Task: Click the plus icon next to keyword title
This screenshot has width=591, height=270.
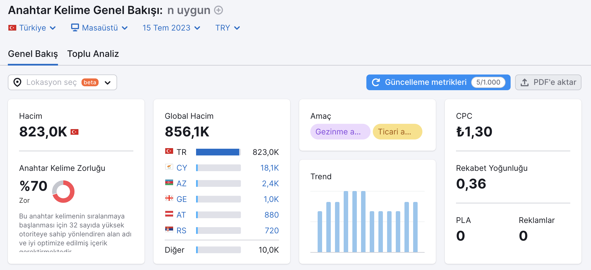Action: pyautogui.click(x=218, y=10)
